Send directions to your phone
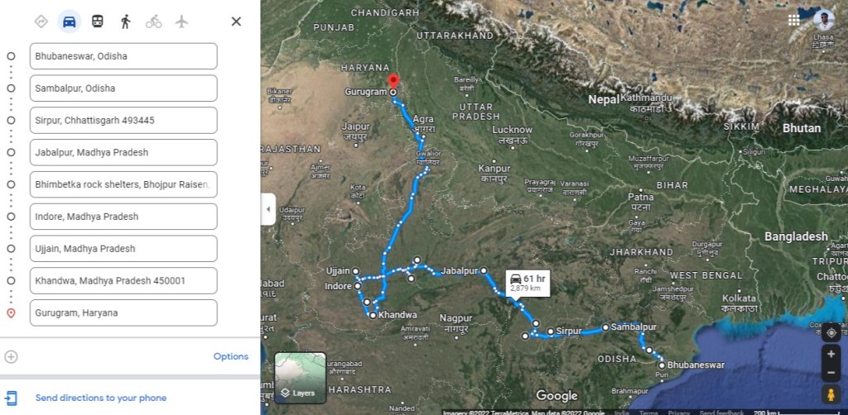This screenshot has height=415, width=848. [100, 398]
